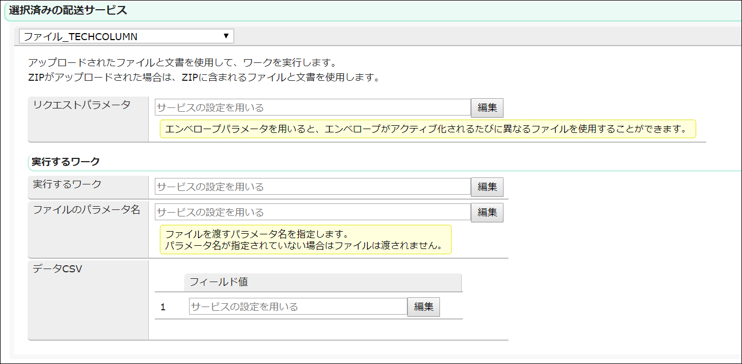
Task: Click the リクエストパラメータ row label
Action: (81, 105)
